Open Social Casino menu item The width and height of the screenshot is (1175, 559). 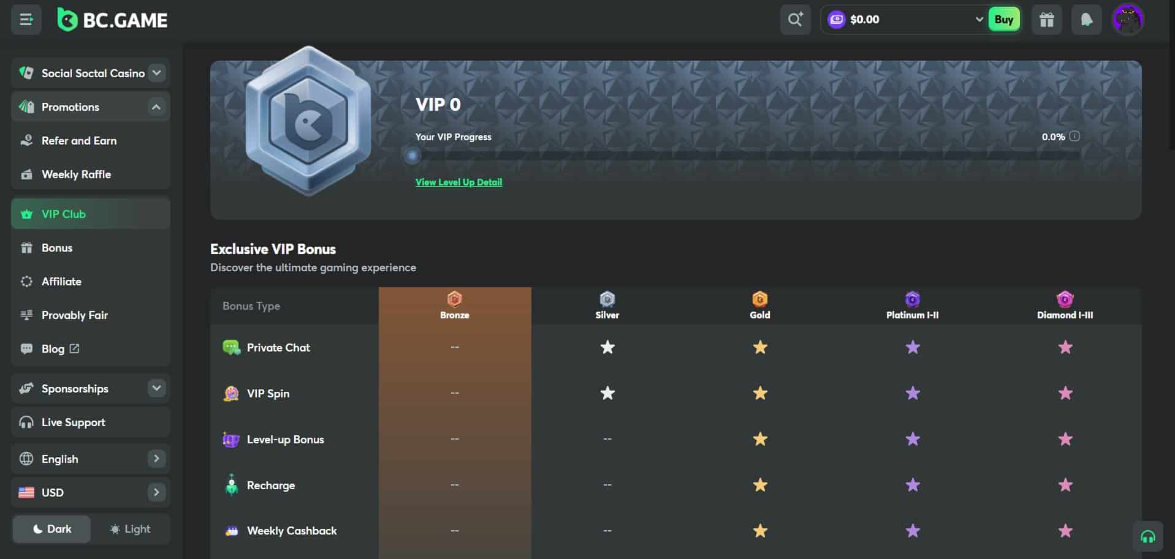(x=91, y=73)
